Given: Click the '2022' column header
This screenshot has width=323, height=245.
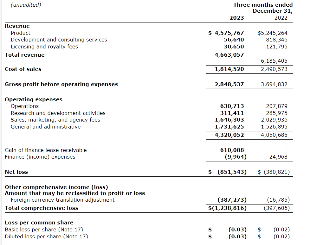Looking at the screenshot, I should click(281, 18).
